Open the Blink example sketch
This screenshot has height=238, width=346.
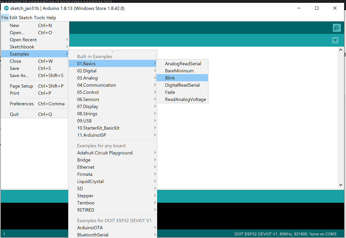(182, 78)
